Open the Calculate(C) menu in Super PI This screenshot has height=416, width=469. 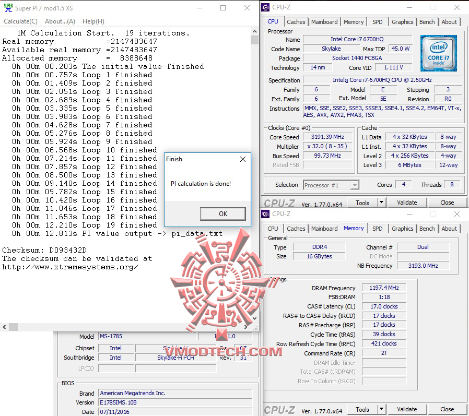(21, 21)
